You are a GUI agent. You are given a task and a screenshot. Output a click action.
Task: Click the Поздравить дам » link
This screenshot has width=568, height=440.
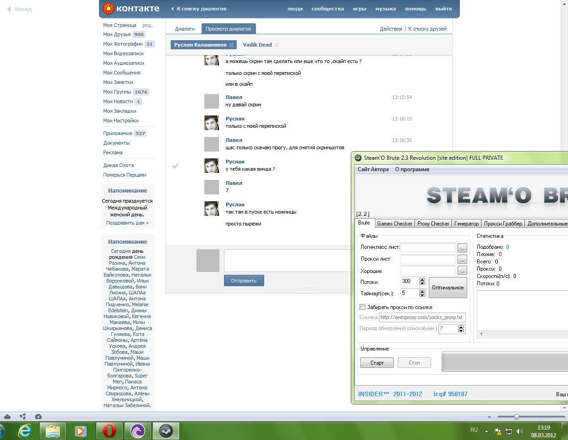[x=127, y=223]
